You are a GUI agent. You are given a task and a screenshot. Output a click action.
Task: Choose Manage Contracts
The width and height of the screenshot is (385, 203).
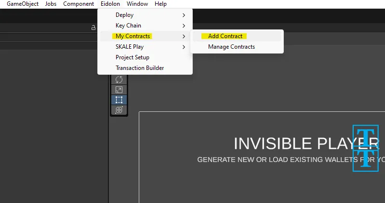[237, 47]
